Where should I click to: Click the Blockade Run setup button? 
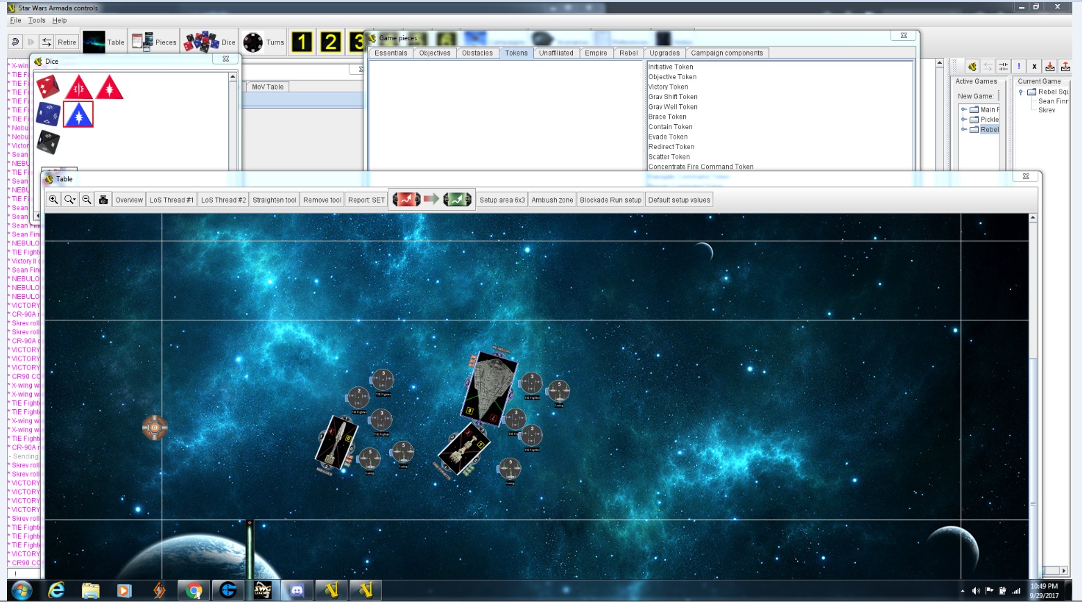[x=610, y=200]
